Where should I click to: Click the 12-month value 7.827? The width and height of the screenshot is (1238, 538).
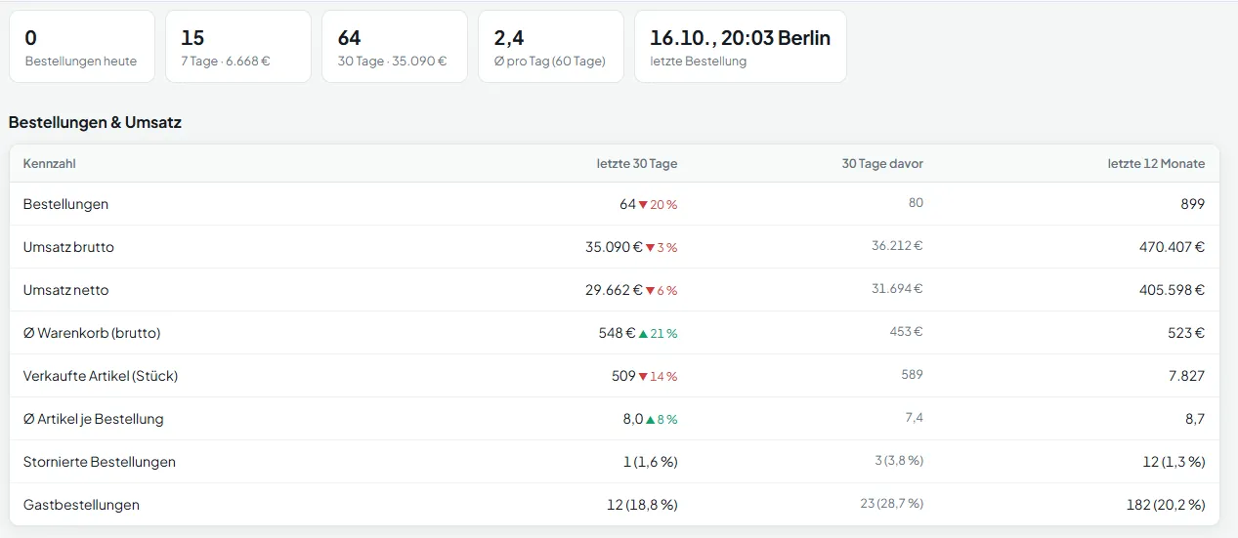[1186, 376]
